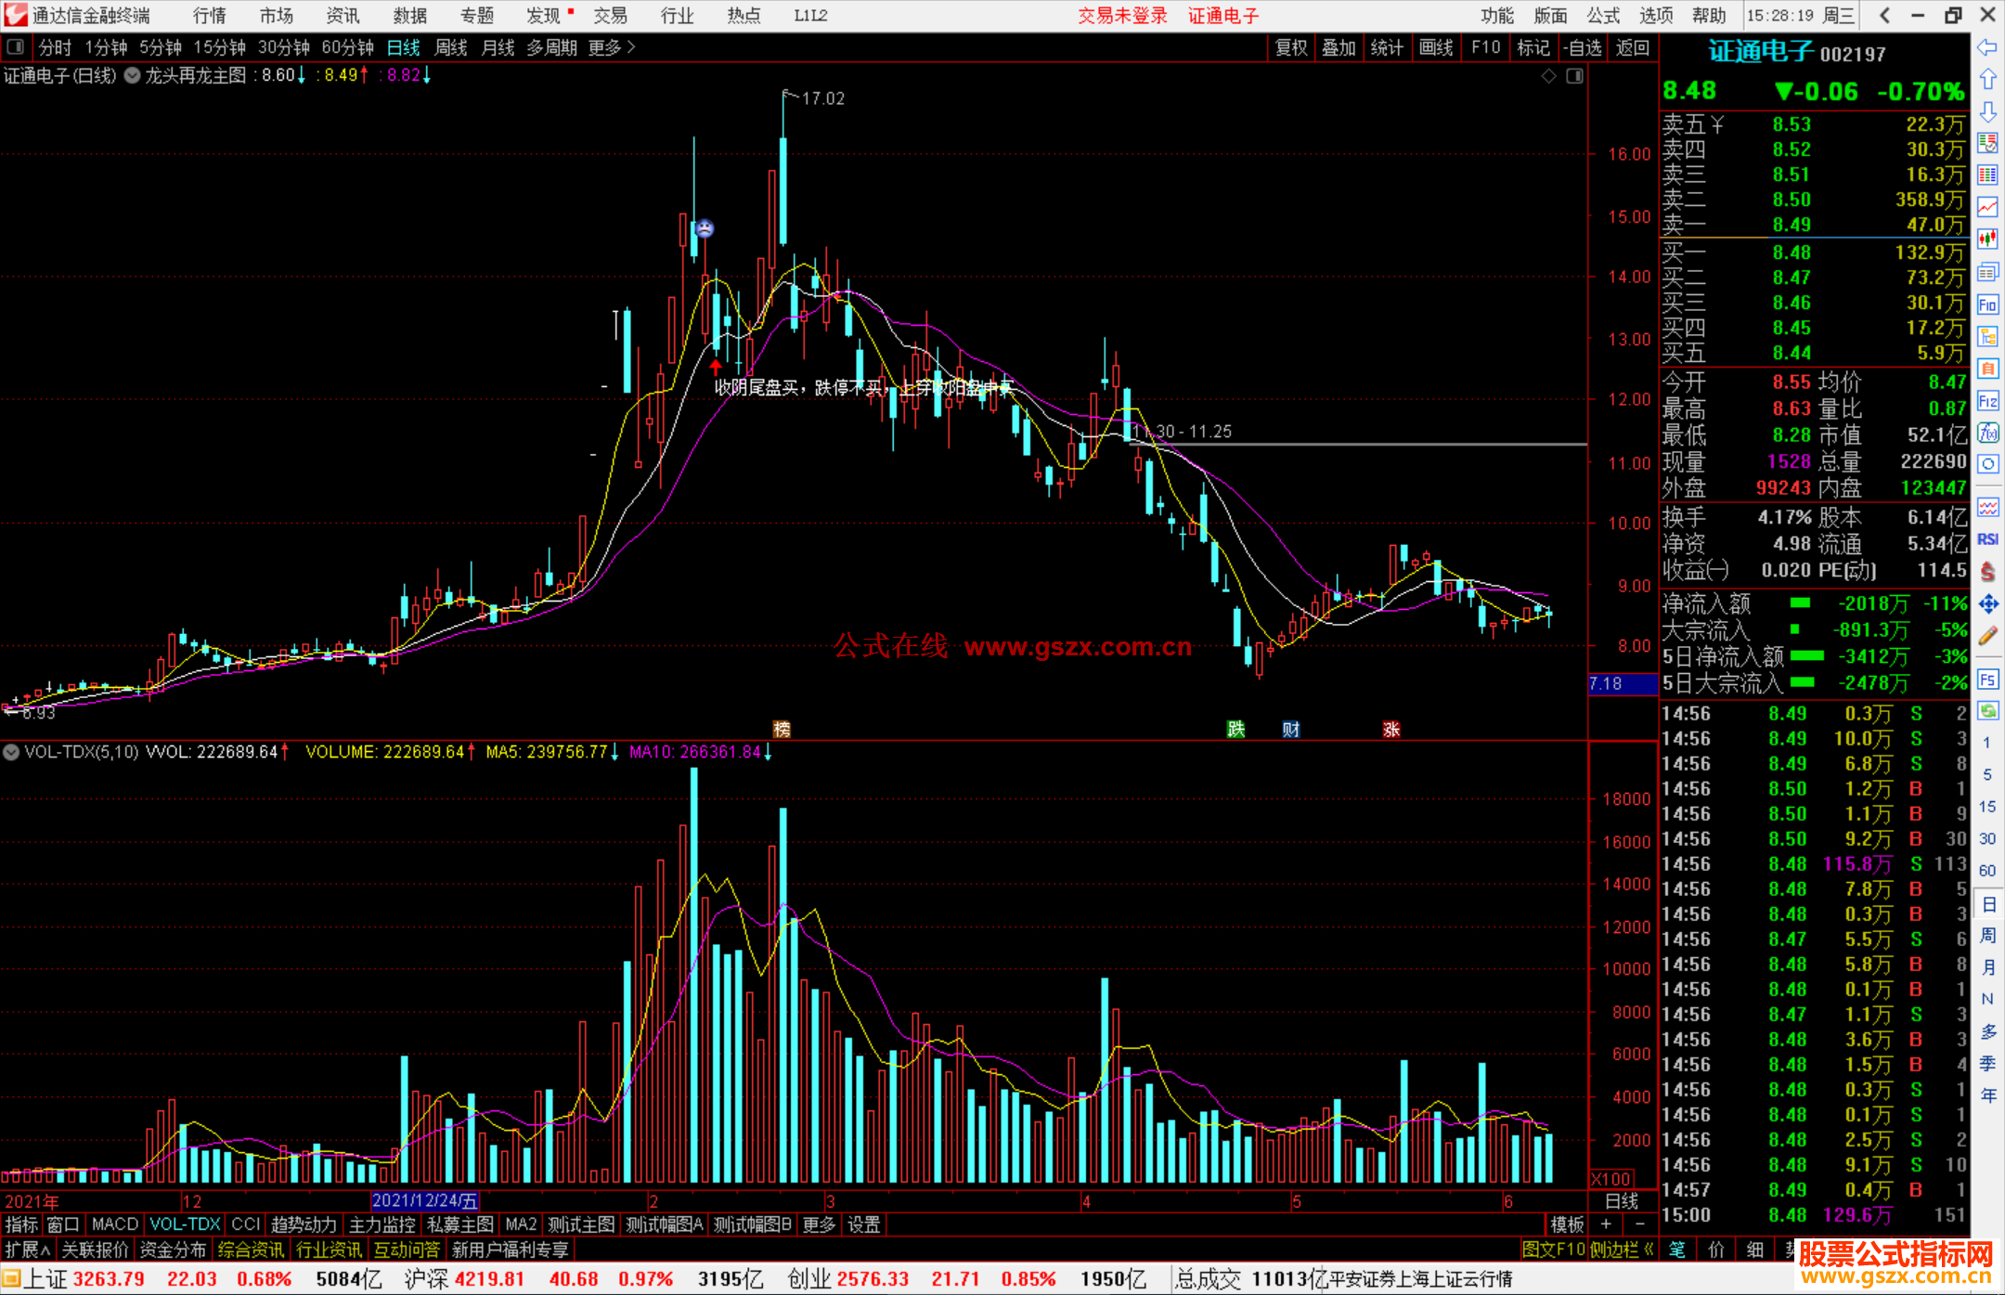2005x1295 pixels.
Task: Select the pencil drawing tool icon
Action: click(1987, 636)
